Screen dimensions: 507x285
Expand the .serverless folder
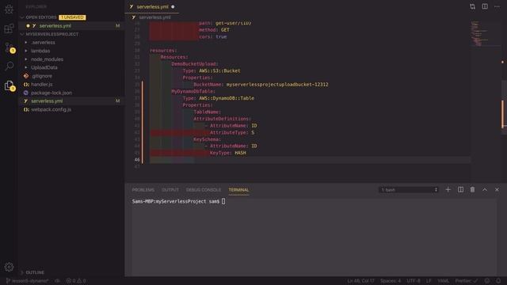43,42
